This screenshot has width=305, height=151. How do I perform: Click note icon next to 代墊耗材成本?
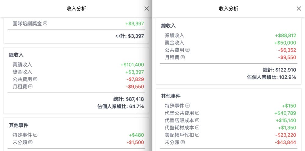coord(197,128)
